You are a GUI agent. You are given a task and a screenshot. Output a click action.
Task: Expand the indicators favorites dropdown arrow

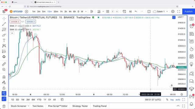point(103,12)
